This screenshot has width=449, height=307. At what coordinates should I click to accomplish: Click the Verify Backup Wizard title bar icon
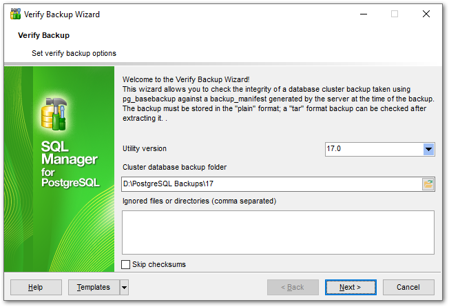14,14
